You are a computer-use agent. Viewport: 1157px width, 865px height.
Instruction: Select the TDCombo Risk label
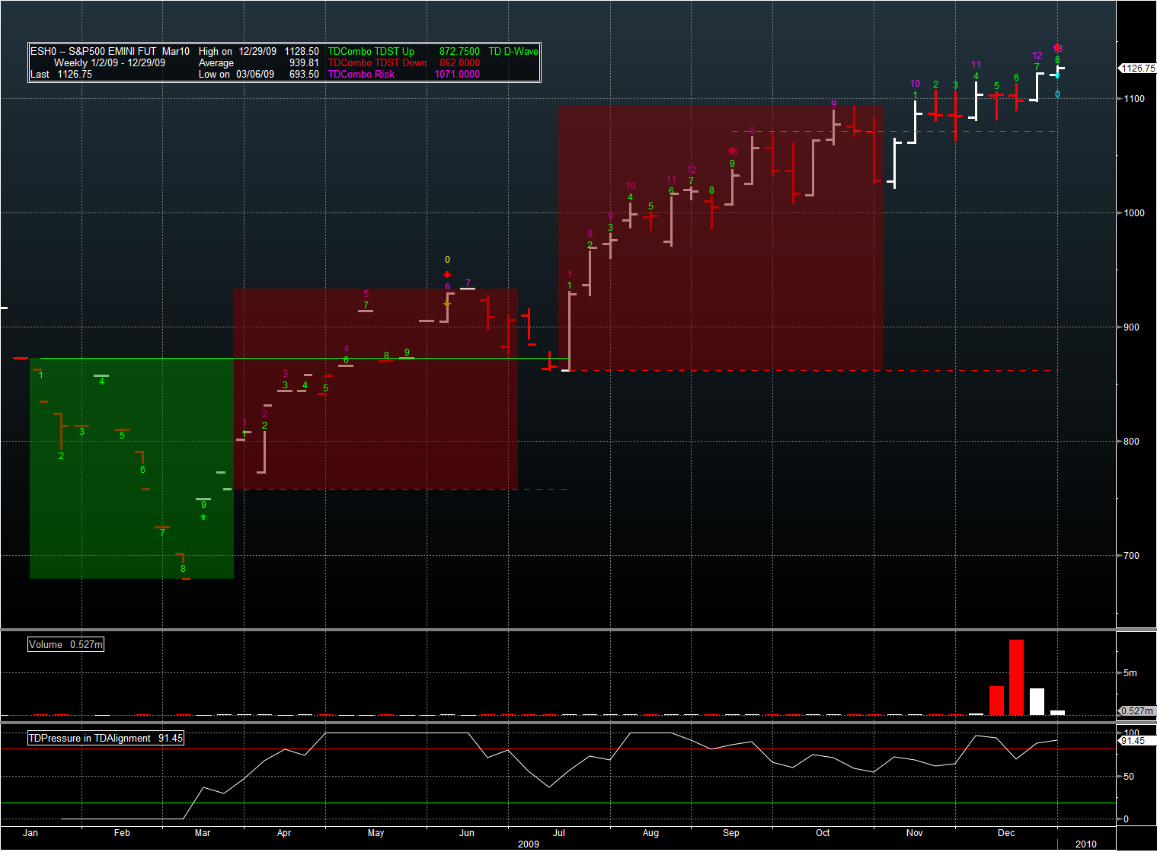tap(361, 75)
